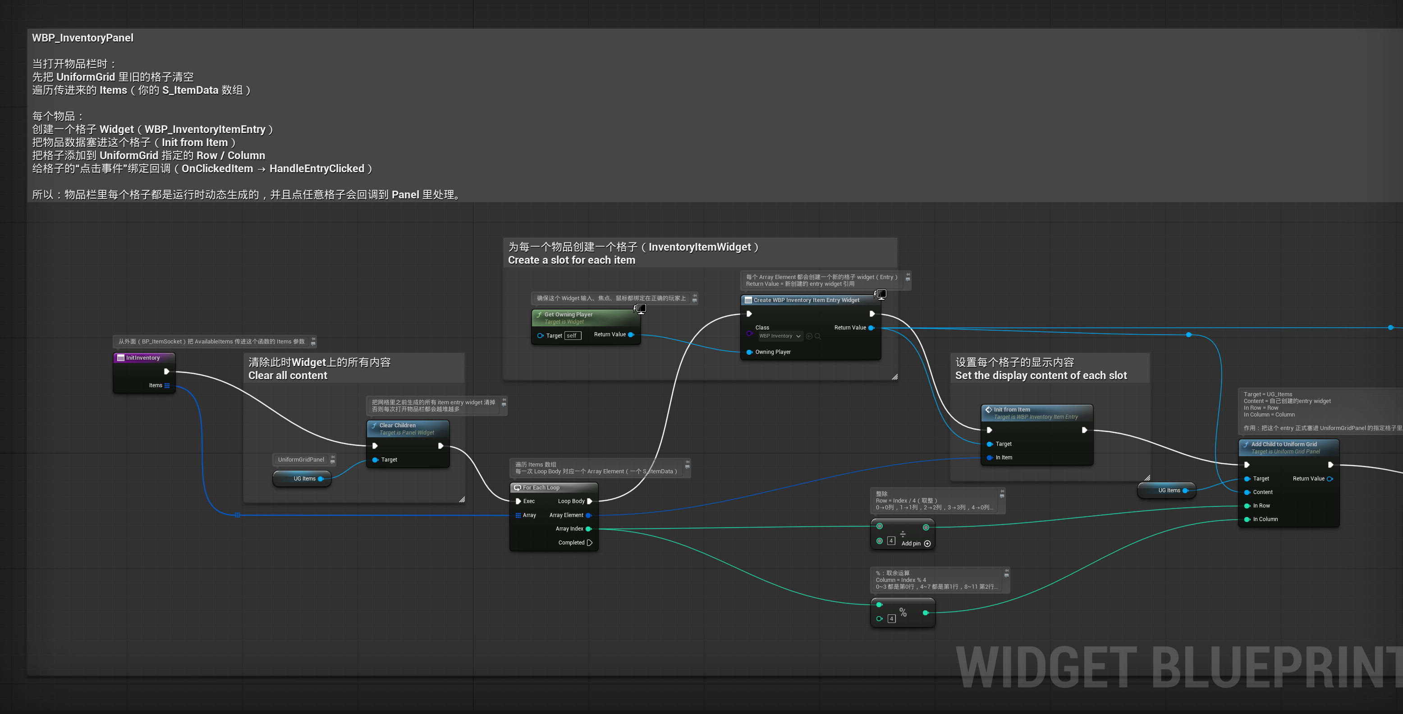1403x714 pixels.
Task: Click the Items array pin on InitInventory
Action: click(167, 385)
